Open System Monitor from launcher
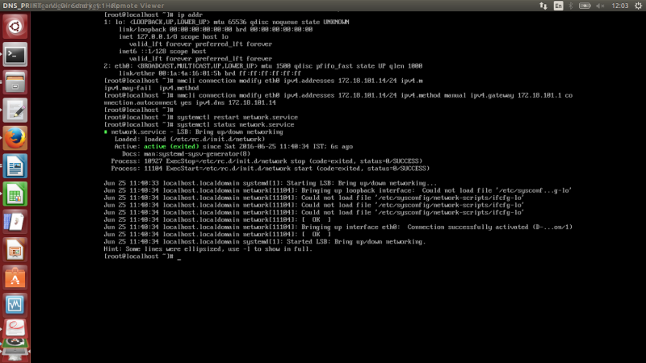Image resolution: width=646 pixels, height=363 pixels. click(x=15, y=305)
